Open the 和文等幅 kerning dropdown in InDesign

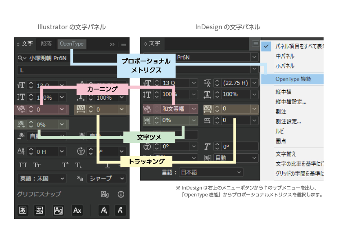pos(194,109)
